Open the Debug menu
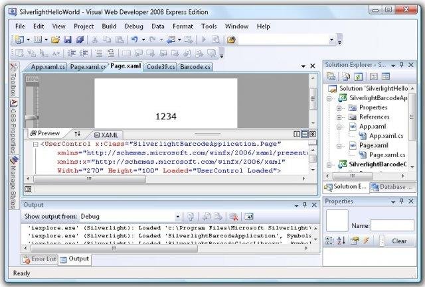Image resolution: width=425 pixels, height=287 pixels. 134,27
